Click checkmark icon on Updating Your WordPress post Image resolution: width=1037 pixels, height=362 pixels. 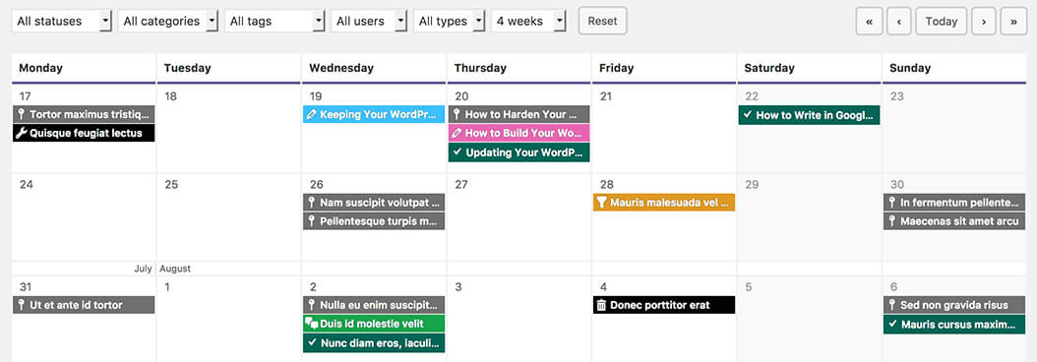457,152
